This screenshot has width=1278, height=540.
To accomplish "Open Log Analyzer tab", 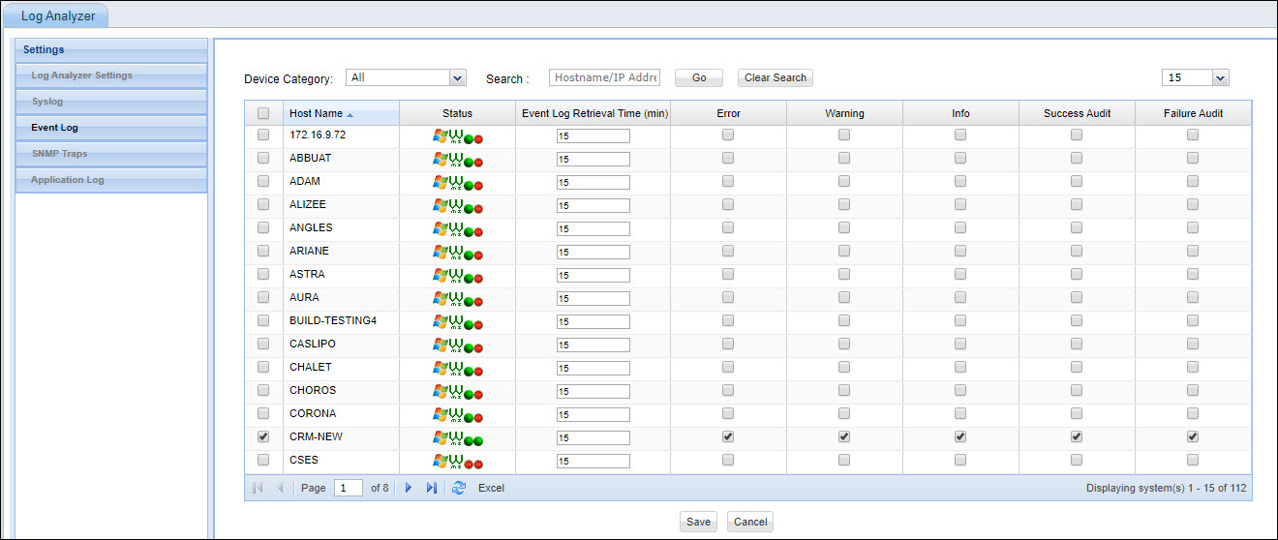I will (x=59, y=15).
